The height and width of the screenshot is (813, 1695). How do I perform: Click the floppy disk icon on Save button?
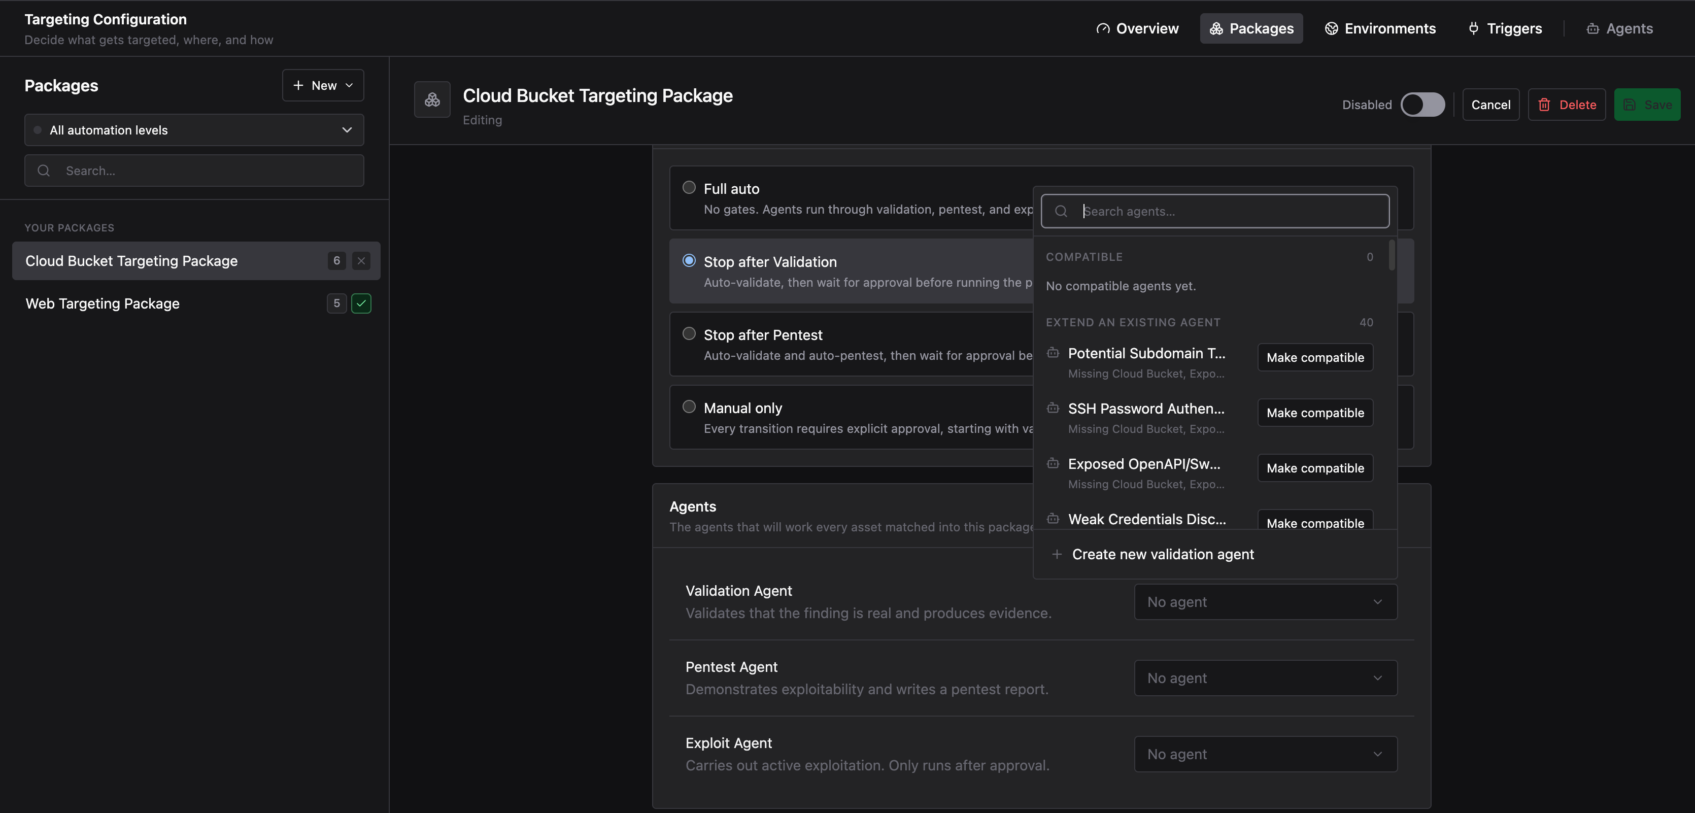(x=1629, y=105)
